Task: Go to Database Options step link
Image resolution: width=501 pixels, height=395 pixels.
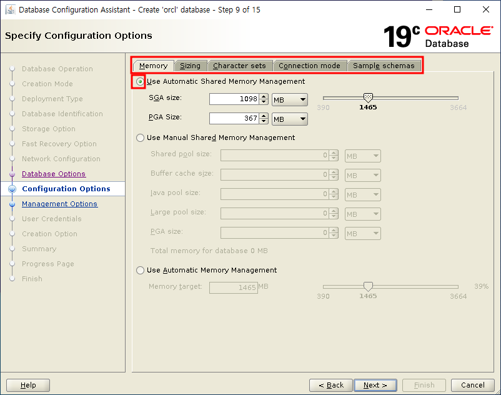Action: [x=54, y=174]
